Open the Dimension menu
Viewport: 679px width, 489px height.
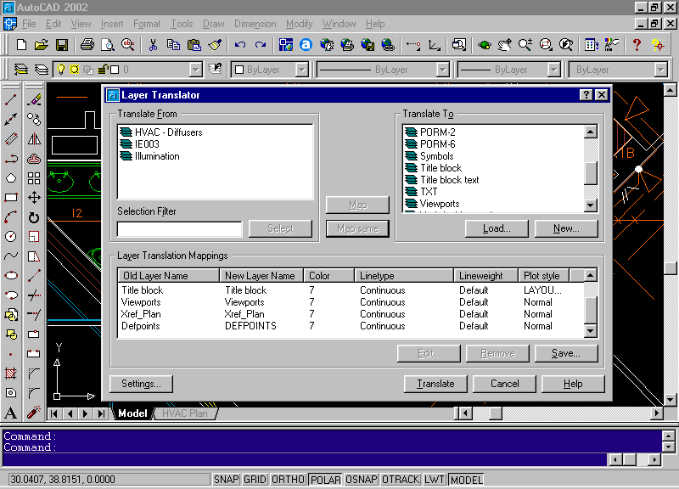255,24
